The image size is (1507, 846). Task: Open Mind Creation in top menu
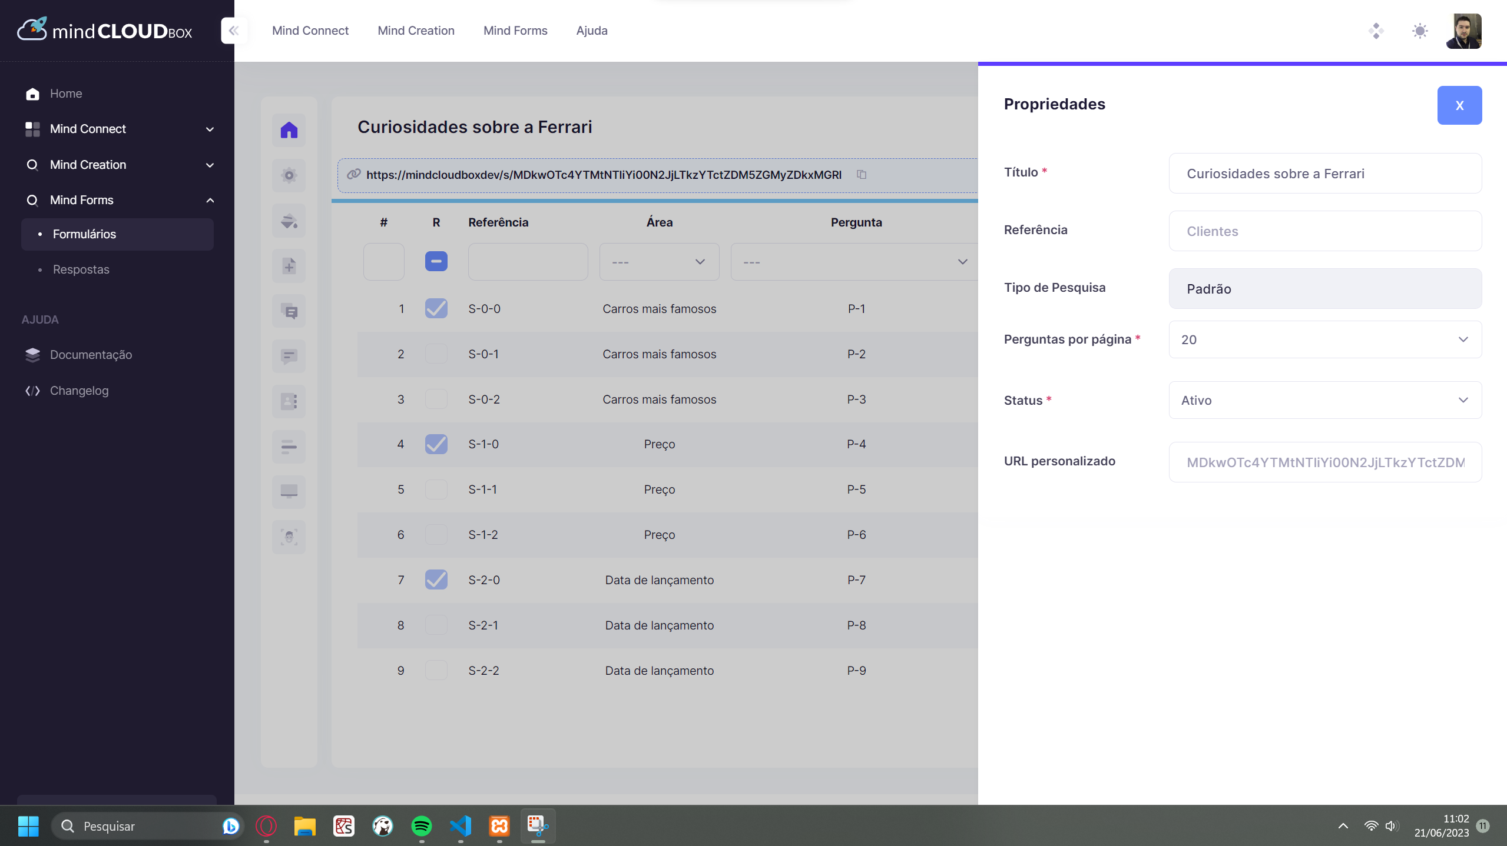tap(416, 31)
